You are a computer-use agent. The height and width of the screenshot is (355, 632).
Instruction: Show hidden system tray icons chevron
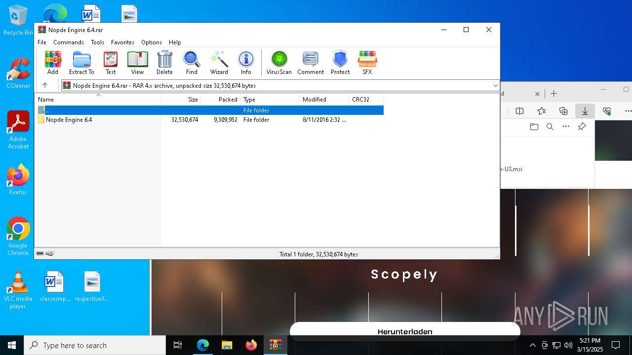click(x=532, y=345)
